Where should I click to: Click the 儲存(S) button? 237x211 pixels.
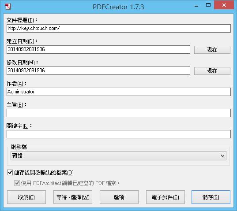pyautogui.click(x=211, y=197)
